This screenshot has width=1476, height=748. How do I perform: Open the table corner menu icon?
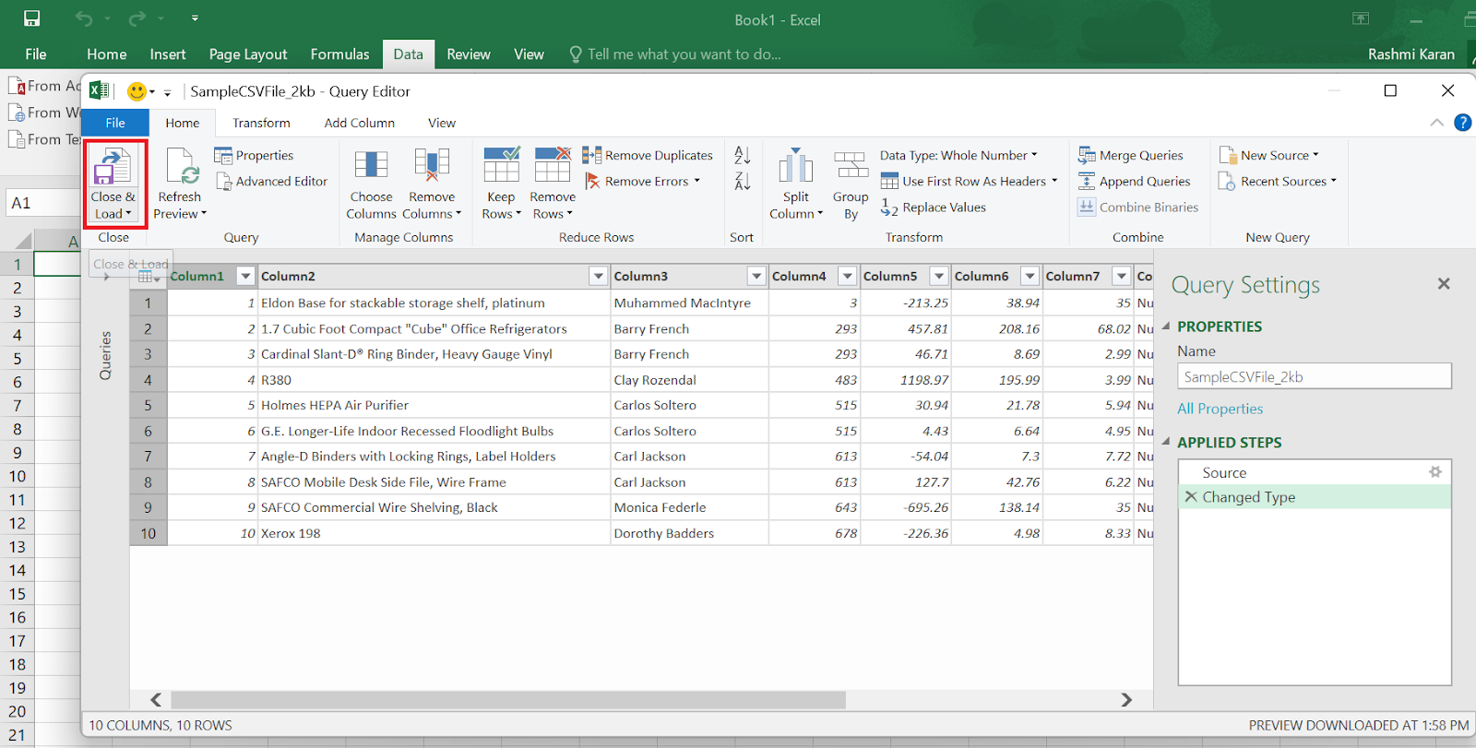point(149,276)
